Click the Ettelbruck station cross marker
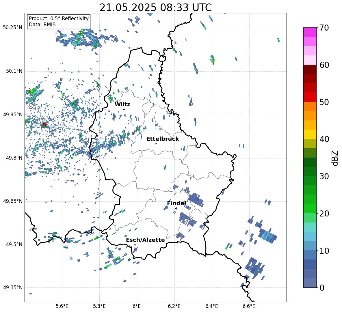Image resolution: width=342 pixels, height=312 pixels. pos(156,144)
